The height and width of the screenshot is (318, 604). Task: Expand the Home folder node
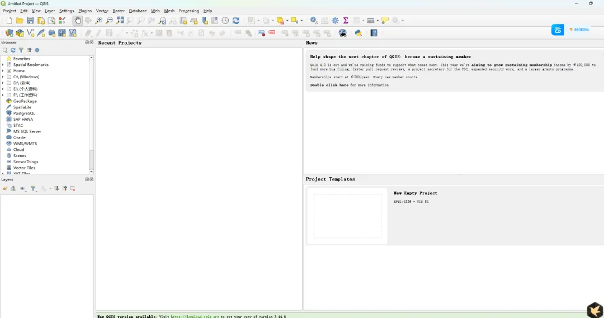pos(3,71)
